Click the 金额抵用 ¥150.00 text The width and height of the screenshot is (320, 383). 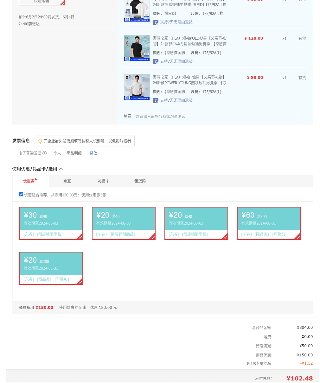pyautogui.click(x=36, y=307)
